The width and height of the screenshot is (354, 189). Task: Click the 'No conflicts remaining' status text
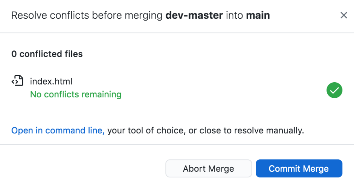[76, 94]
